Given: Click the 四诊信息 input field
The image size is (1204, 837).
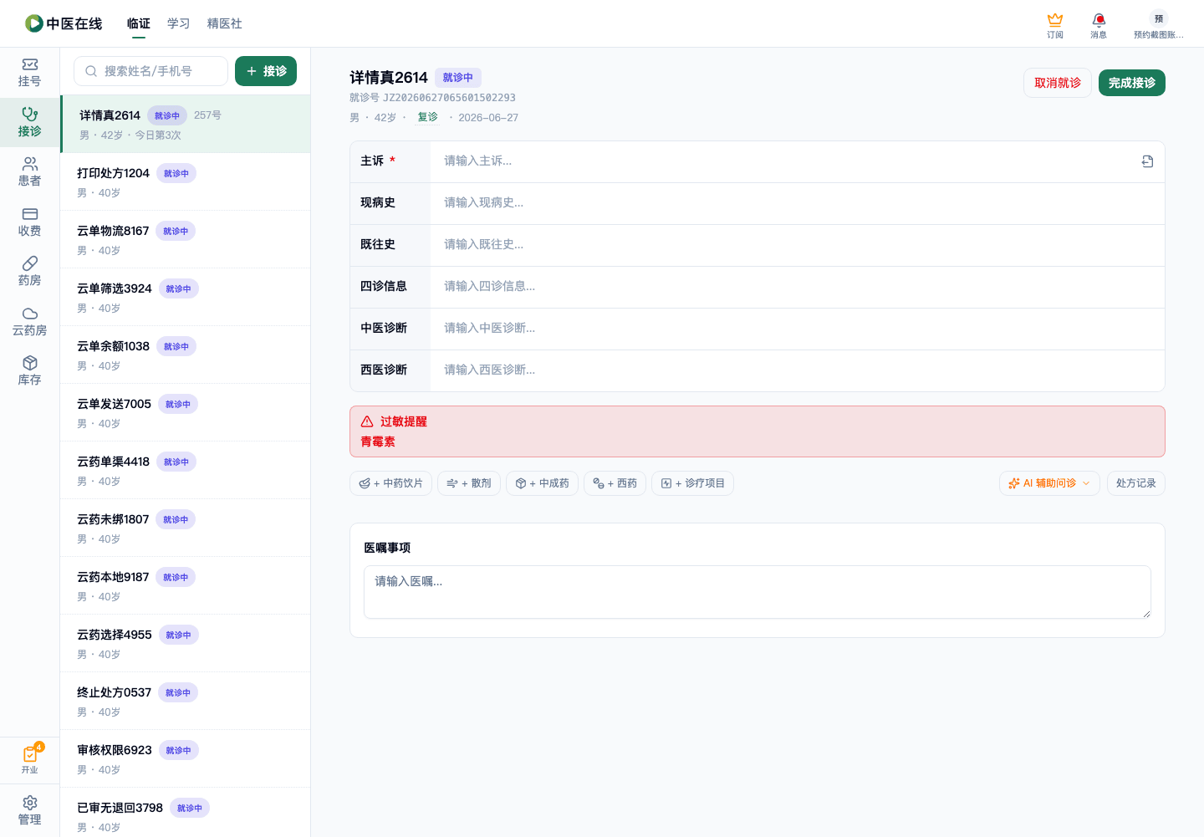Looking at the screenshot, I should coord(798,287).
